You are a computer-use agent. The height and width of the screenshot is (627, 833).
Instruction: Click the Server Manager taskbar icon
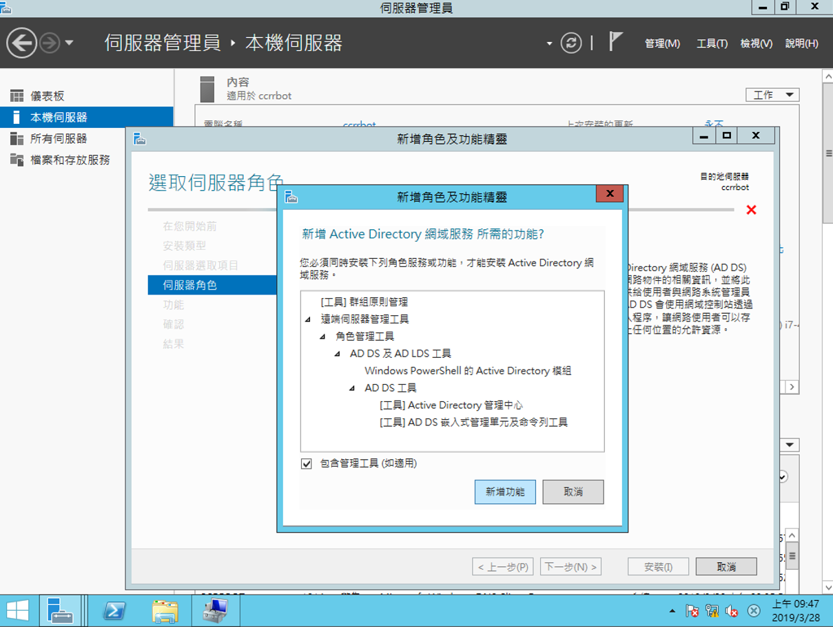click(x=61, y=610)
